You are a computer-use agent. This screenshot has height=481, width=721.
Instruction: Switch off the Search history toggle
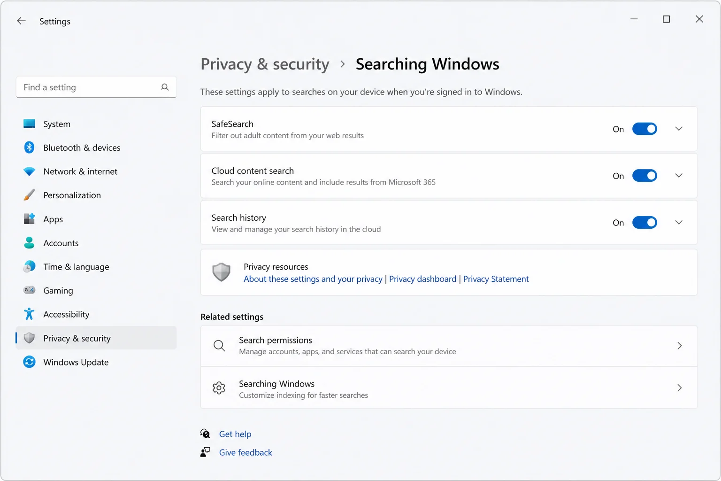pos(644,223)
